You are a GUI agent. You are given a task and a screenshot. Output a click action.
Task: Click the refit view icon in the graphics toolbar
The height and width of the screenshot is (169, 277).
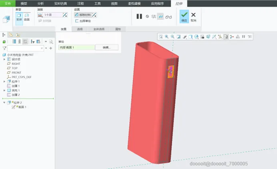pyautogui.click(x=161, y=36)
